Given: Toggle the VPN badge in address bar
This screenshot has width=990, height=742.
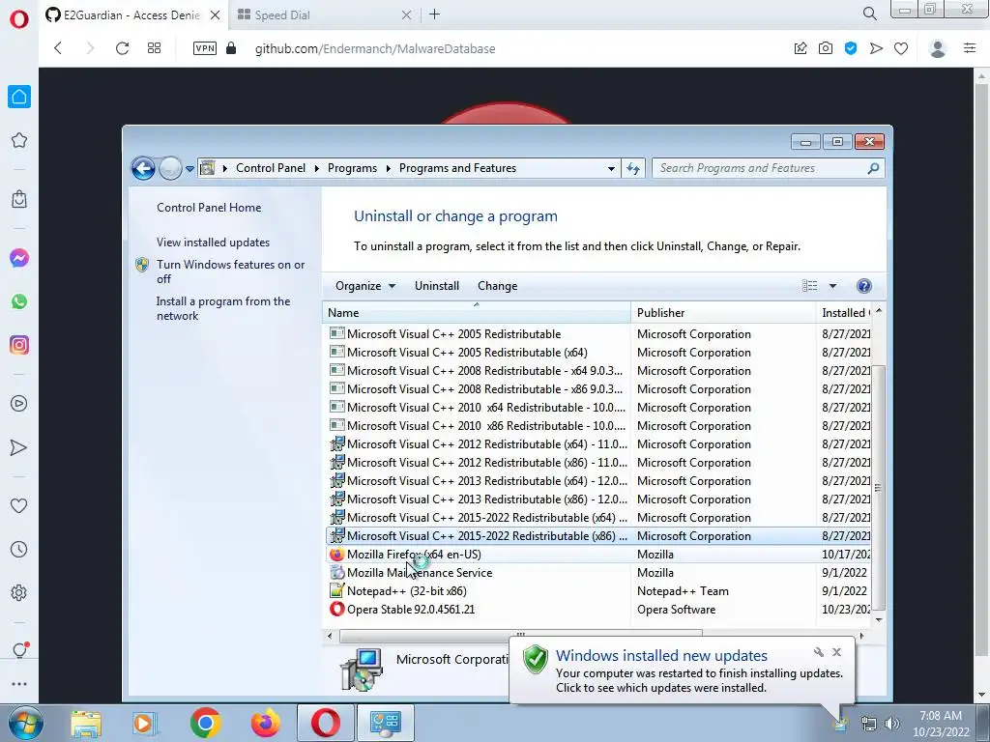Looking at the screenshot, I should tap(205, 48).
